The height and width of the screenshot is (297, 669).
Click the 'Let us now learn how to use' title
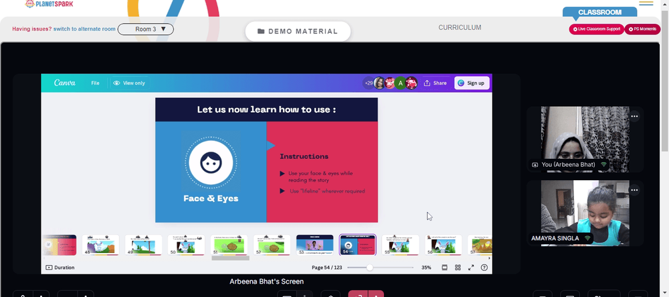pyautogui.click(x=266, y=109)
